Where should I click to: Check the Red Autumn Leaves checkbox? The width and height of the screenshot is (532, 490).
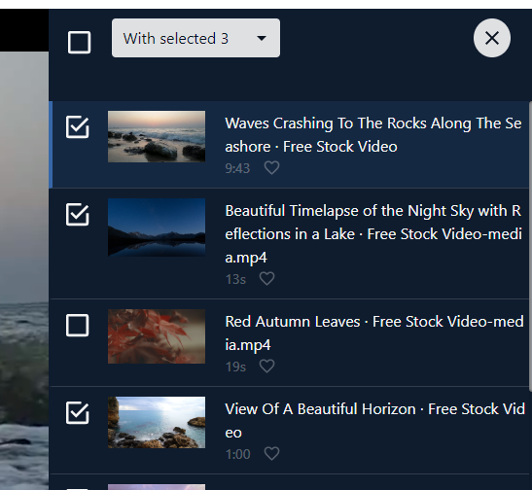(x=78, y=325)
